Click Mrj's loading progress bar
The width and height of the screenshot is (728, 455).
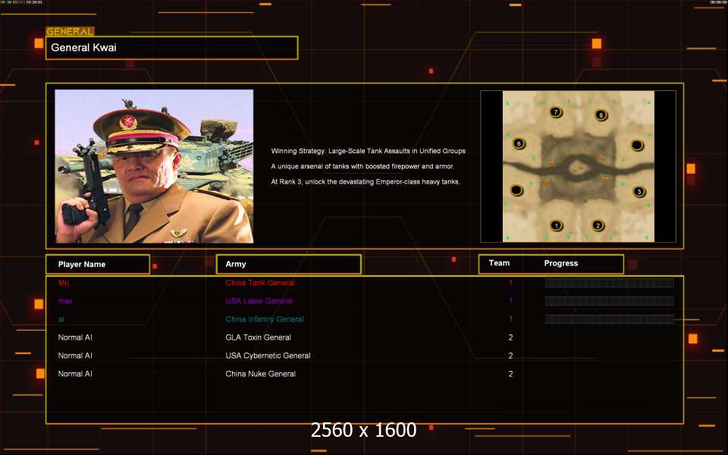pyautogui.click(x=610, y=283)
